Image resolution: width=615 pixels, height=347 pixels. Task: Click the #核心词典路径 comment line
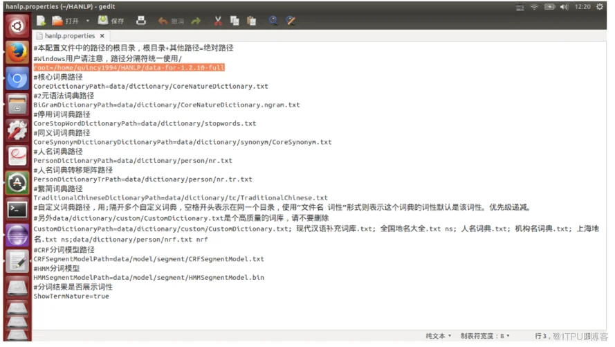tap(58, 77)
